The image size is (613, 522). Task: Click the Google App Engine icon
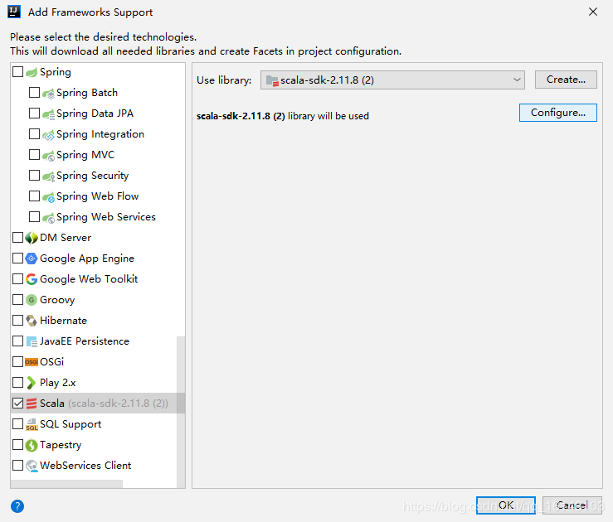click(x=32, y=259)
